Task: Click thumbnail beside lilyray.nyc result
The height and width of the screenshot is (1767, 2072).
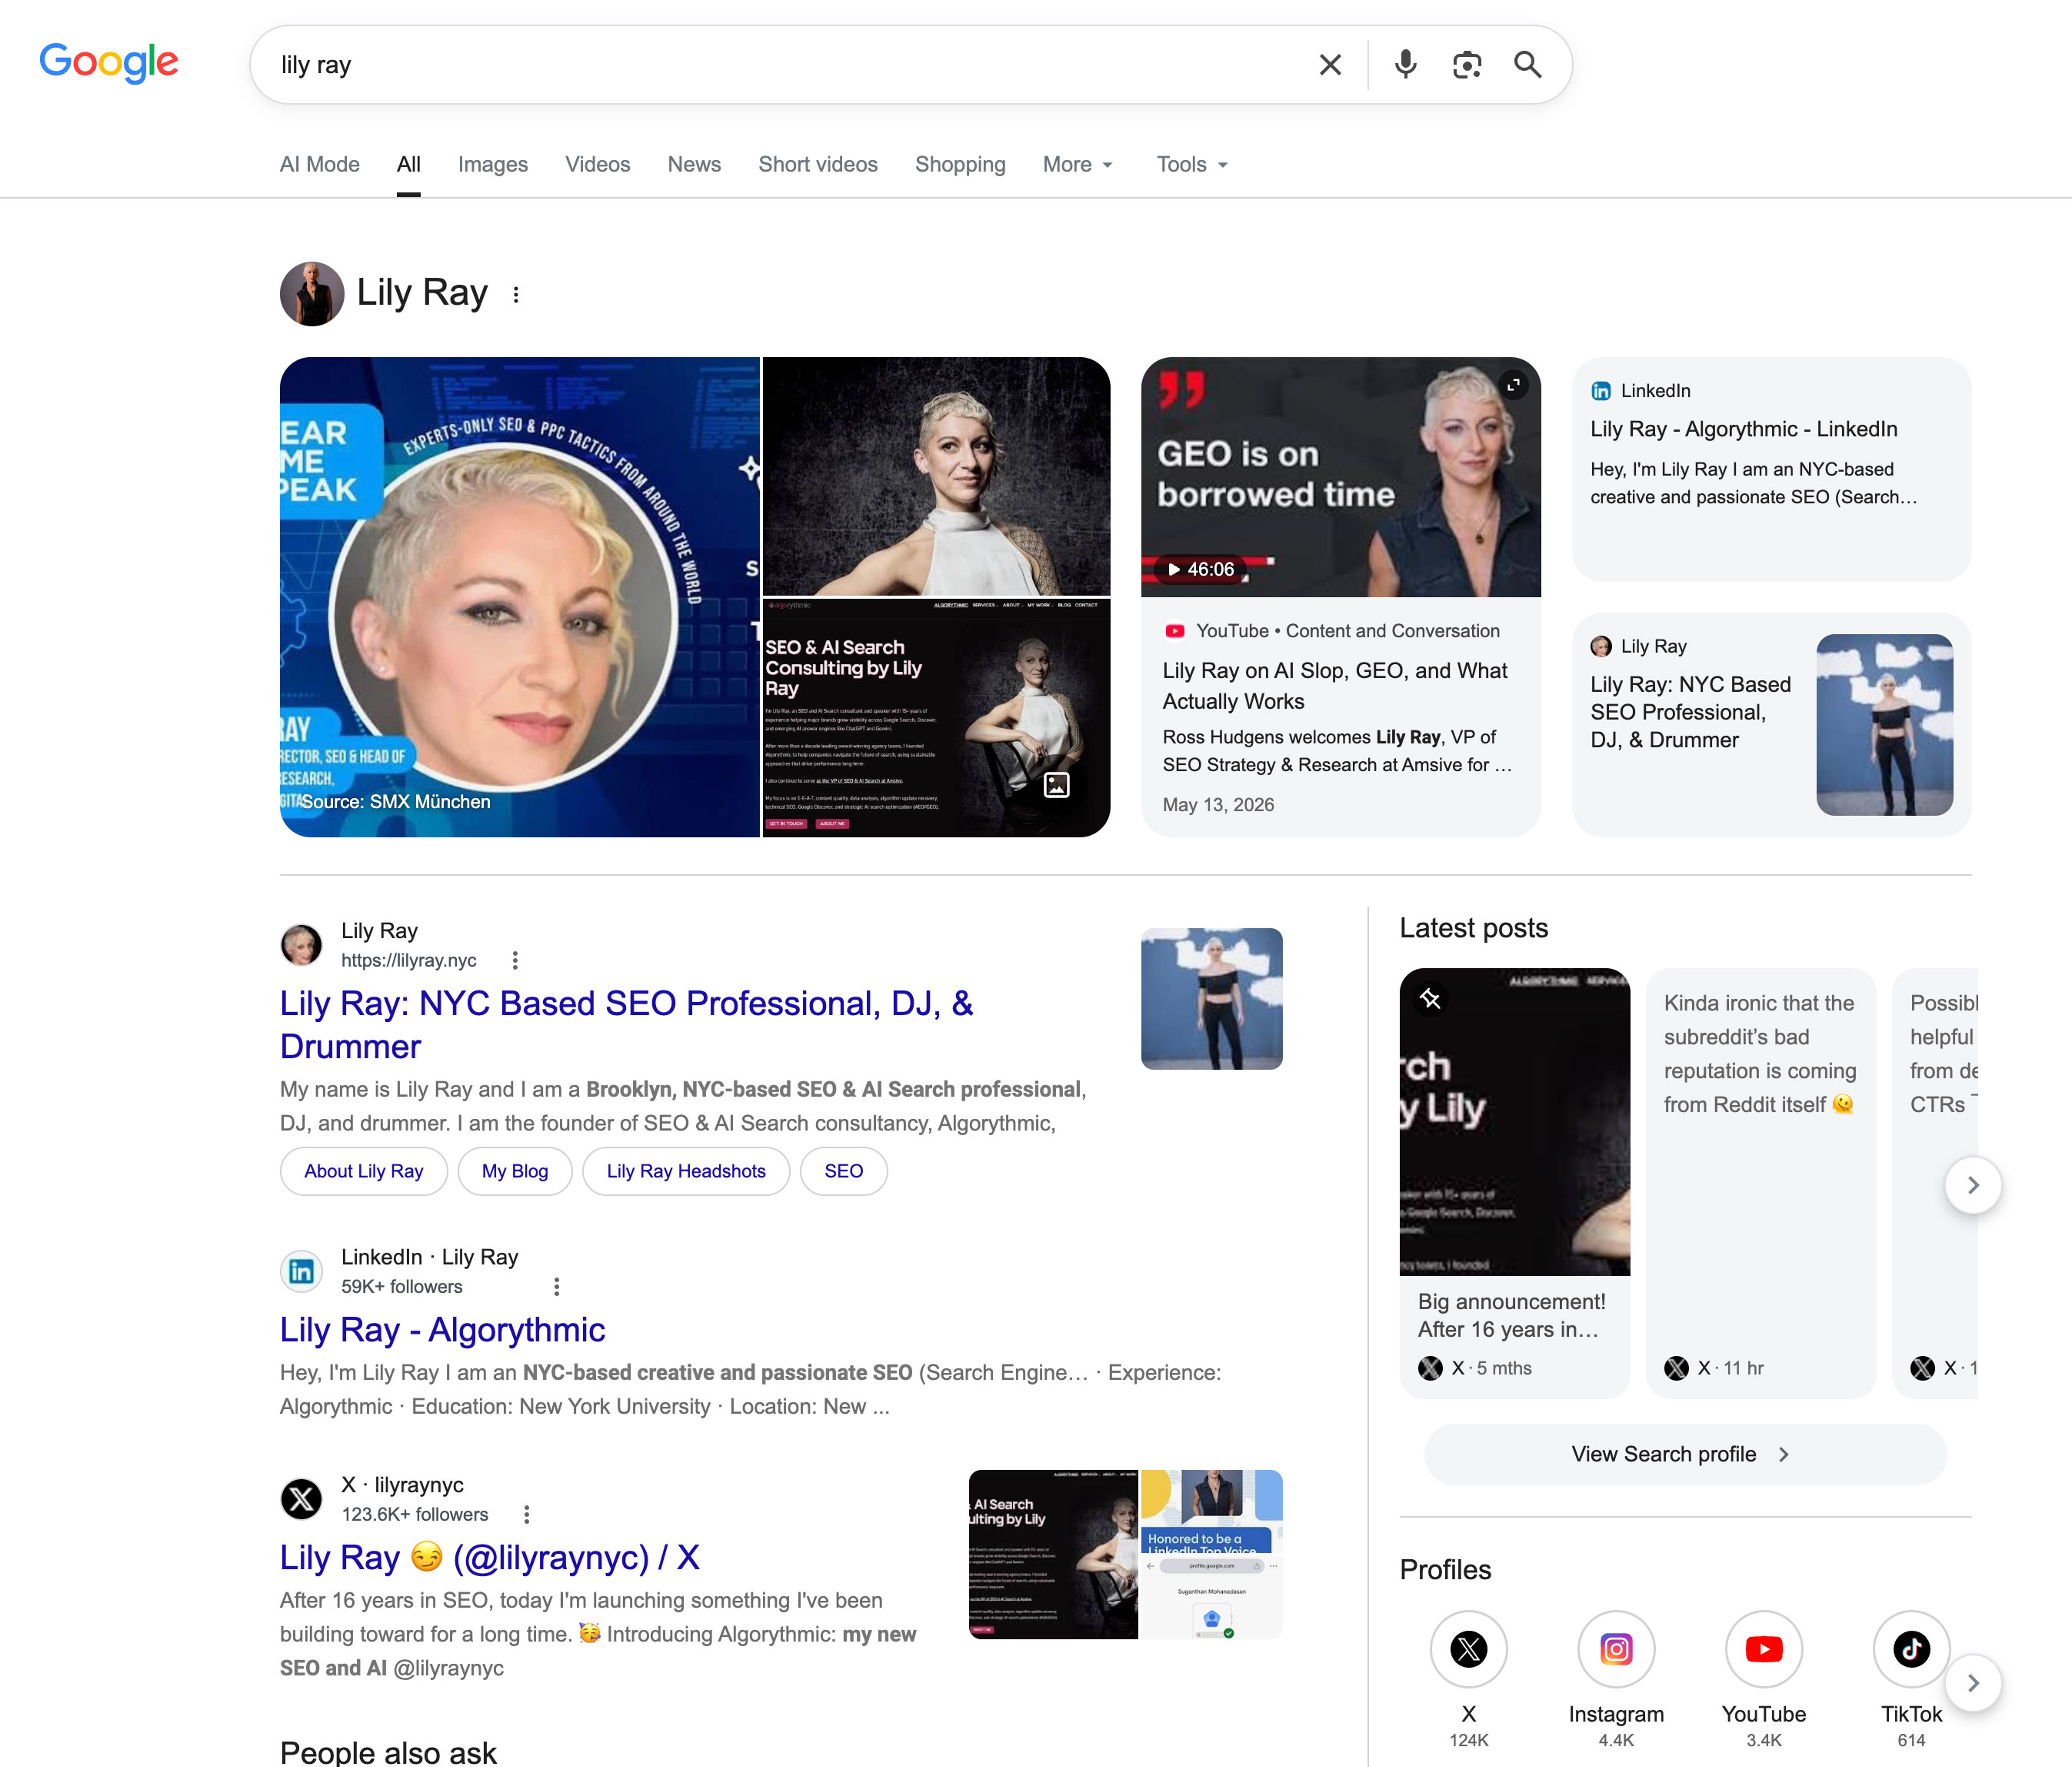Action: [1211, 999]
